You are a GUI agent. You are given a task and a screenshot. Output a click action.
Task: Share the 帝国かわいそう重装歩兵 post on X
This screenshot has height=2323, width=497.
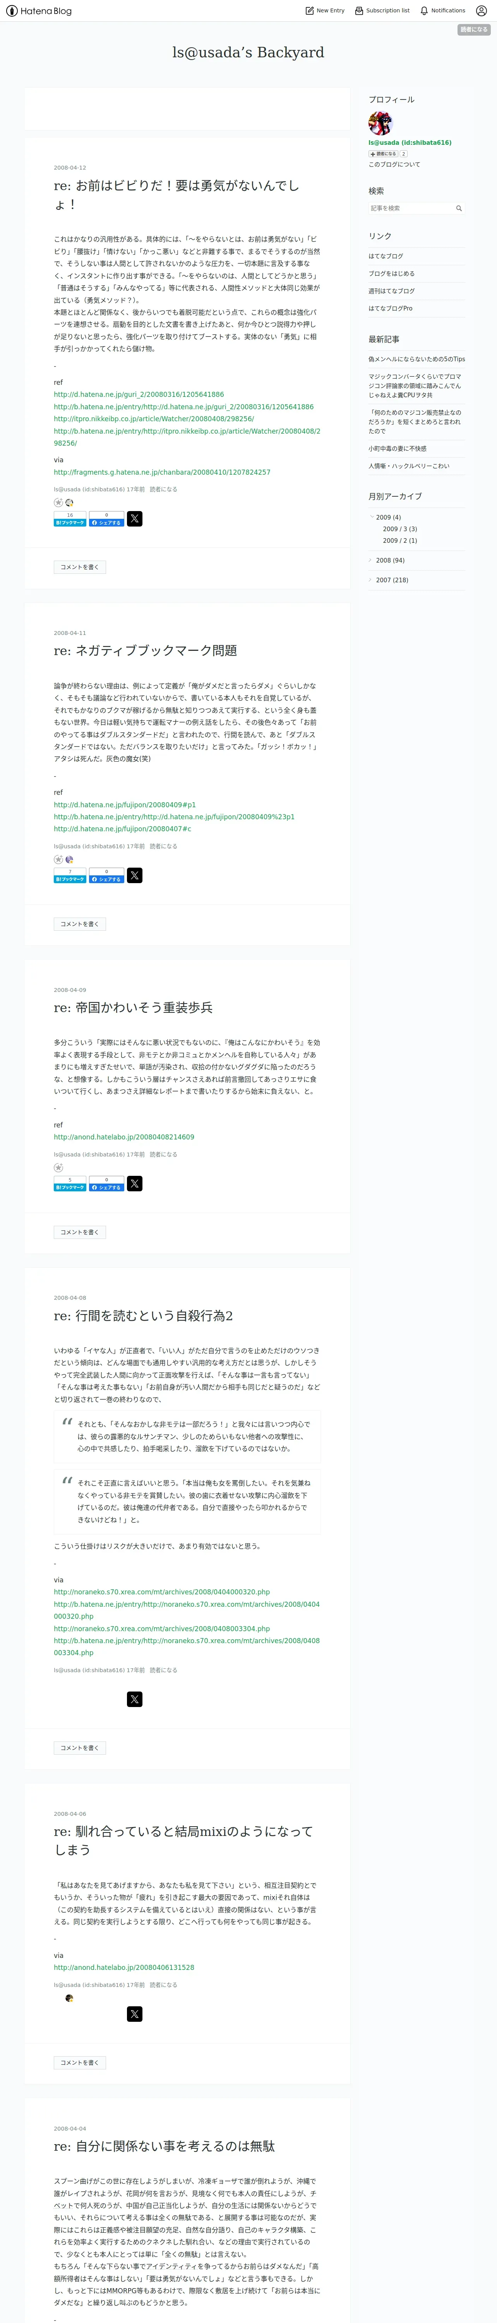point(134,1183)
